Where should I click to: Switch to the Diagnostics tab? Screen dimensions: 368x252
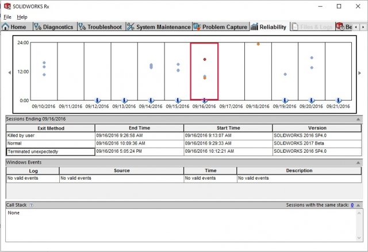click(x=53, y=27)
